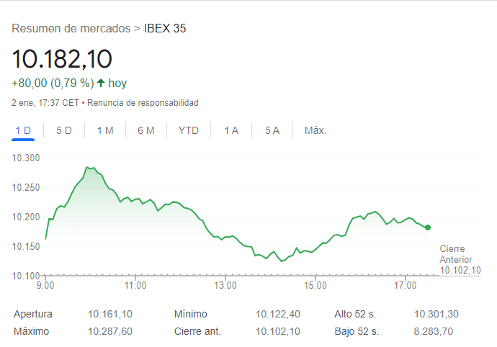Click the timestamp 2 ene, 17:37 CET
The image size is (497, 347).
click(45, 103)
